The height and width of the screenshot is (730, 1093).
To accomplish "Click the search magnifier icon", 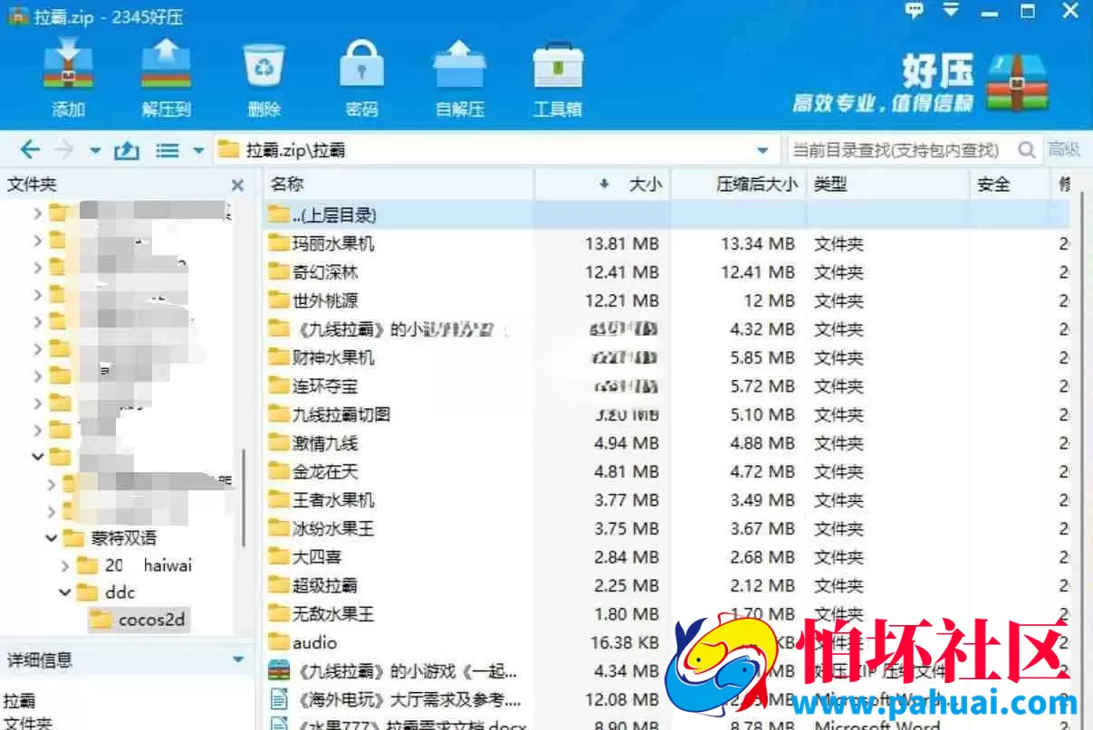I will [x=1026, y=150].
